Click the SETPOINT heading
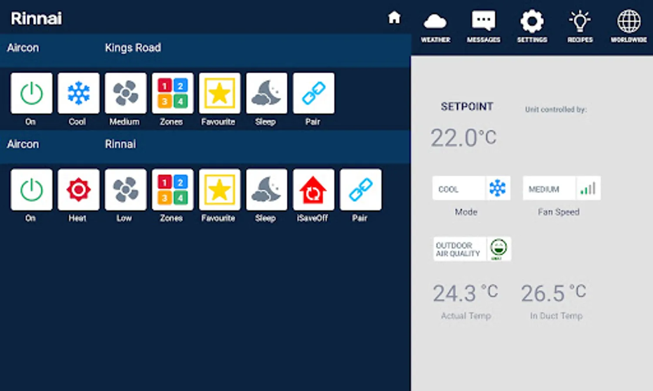Image resolution: width=653 pixels, height=391 pixels. click(x=467, y=106)
